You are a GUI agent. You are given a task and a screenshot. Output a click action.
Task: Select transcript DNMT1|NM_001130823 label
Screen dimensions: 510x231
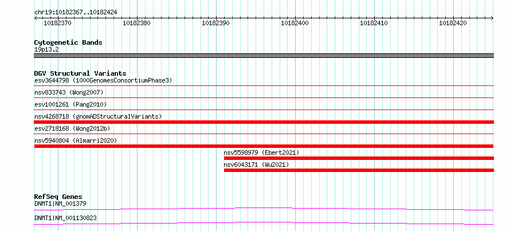(65, 218)
